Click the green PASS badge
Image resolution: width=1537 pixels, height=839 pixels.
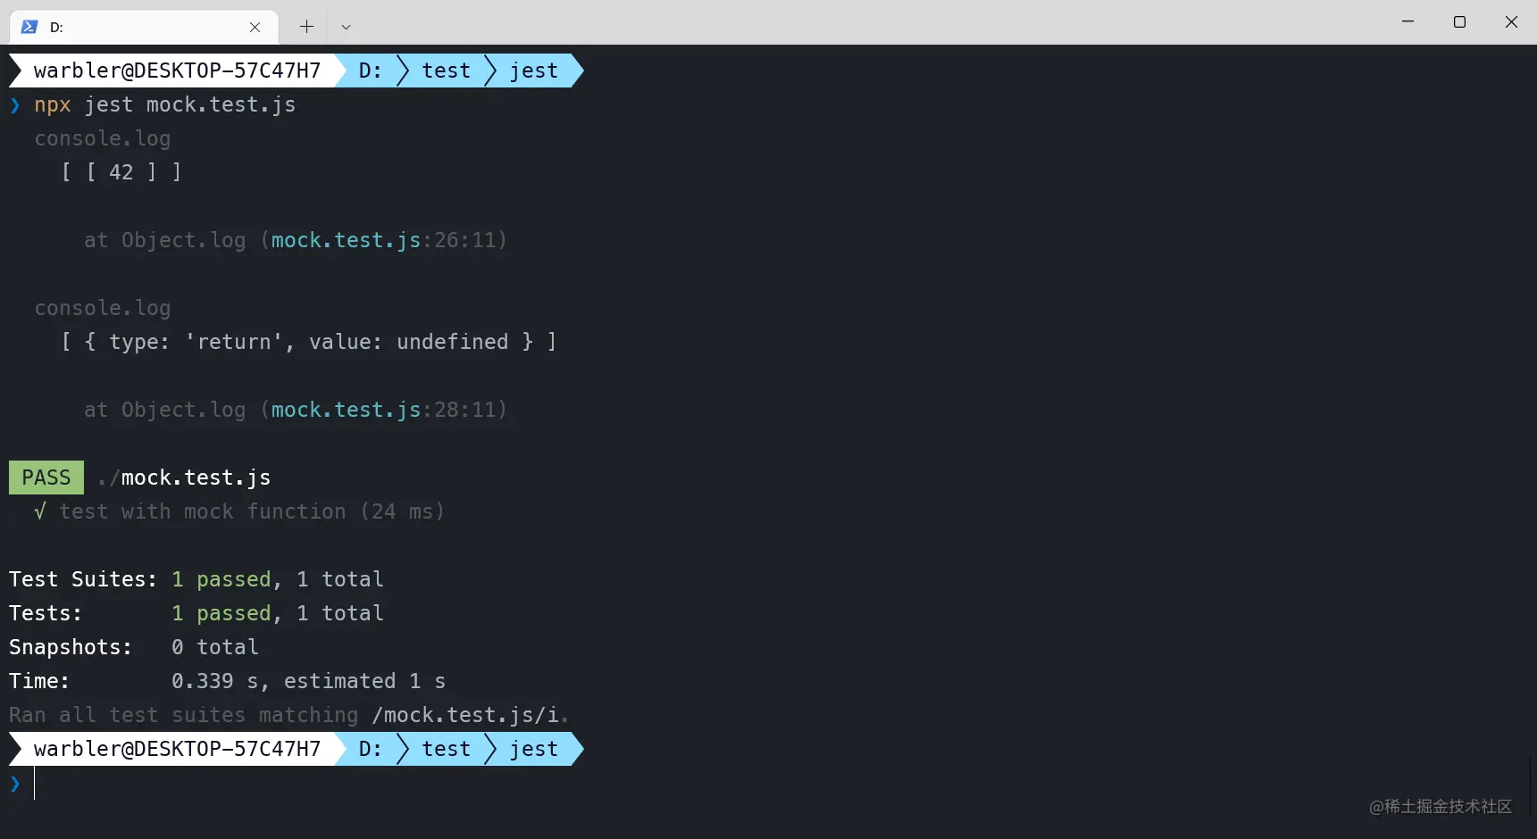pyautogui.click(x=46, y=478)
